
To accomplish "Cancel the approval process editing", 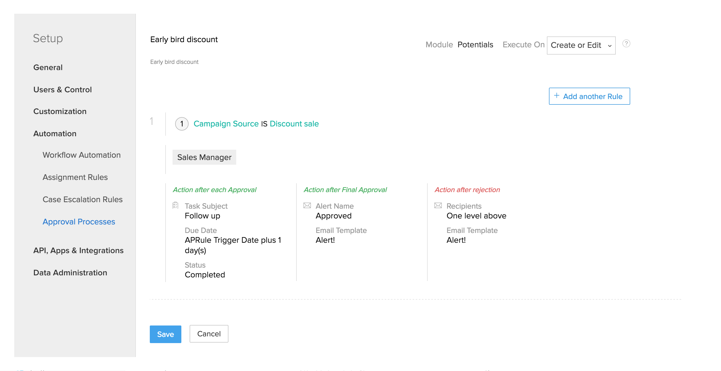I will coord(209,334).
